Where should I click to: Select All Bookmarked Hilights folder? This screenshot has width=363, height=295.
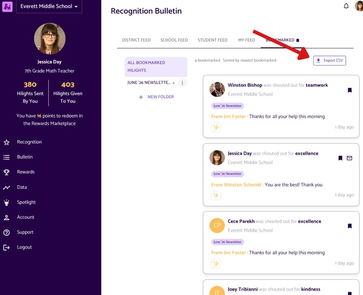(x=156, y=67)
